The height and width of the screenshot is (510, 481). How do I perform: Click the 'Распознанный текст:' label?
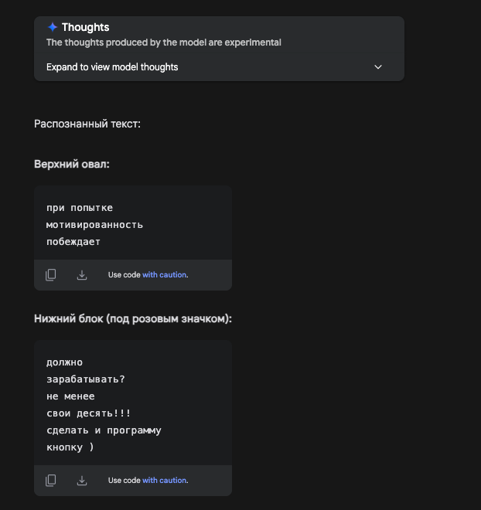point(87,124)
